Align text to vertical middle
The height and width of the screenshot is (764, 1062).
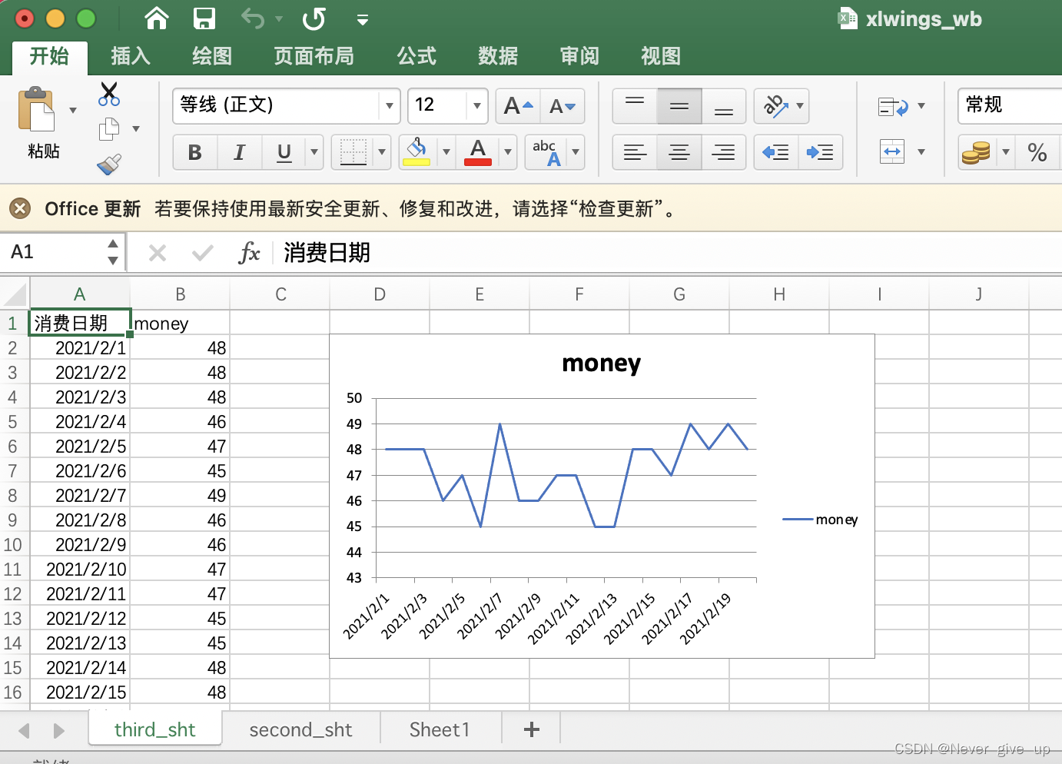point(679,106)
